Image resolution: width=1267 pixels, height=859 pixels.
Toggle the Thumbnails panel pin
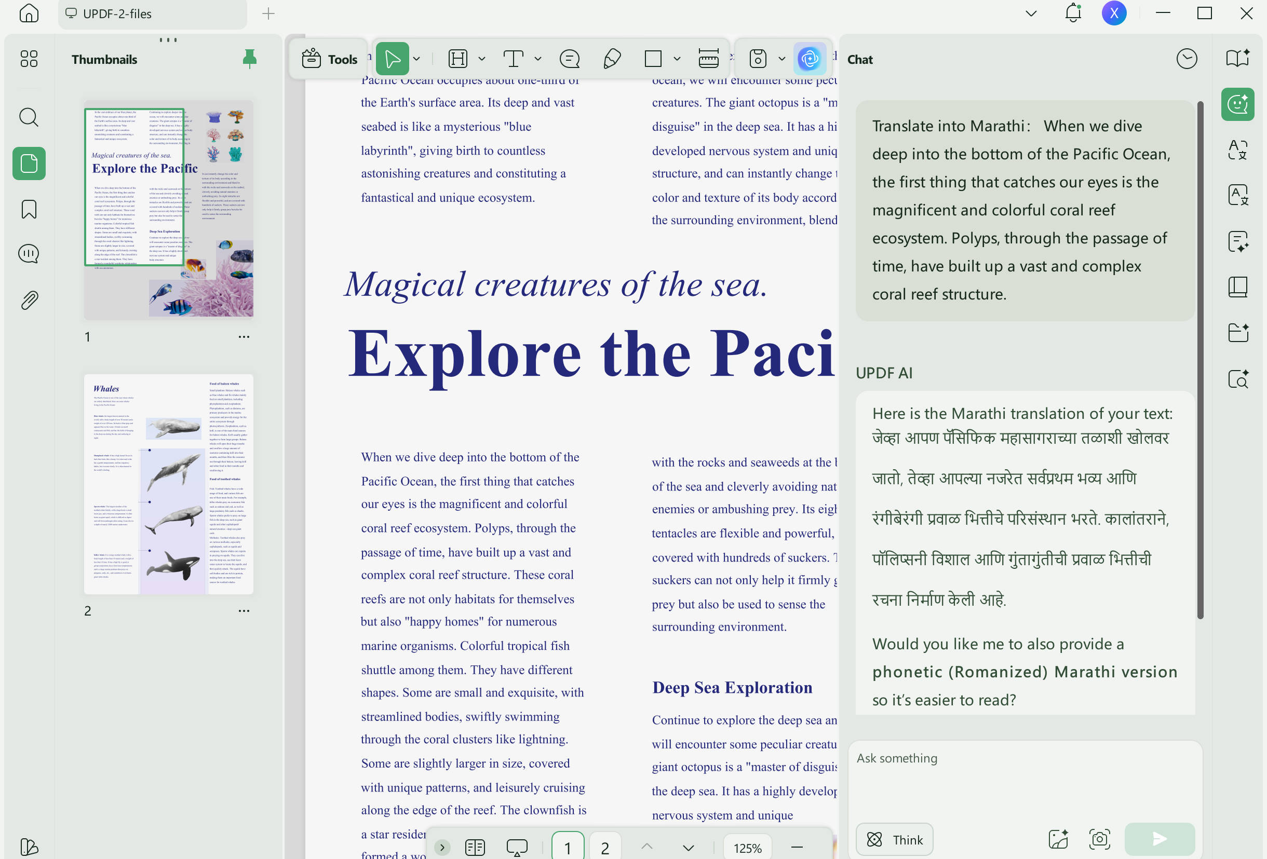click(250, 59)
